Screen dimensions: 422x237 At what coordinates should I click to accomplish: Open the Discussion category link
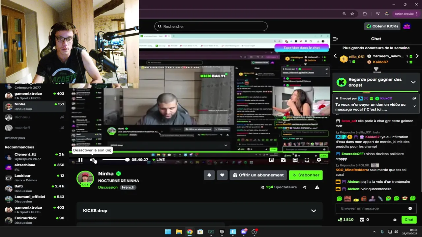(x=108, y=187)
